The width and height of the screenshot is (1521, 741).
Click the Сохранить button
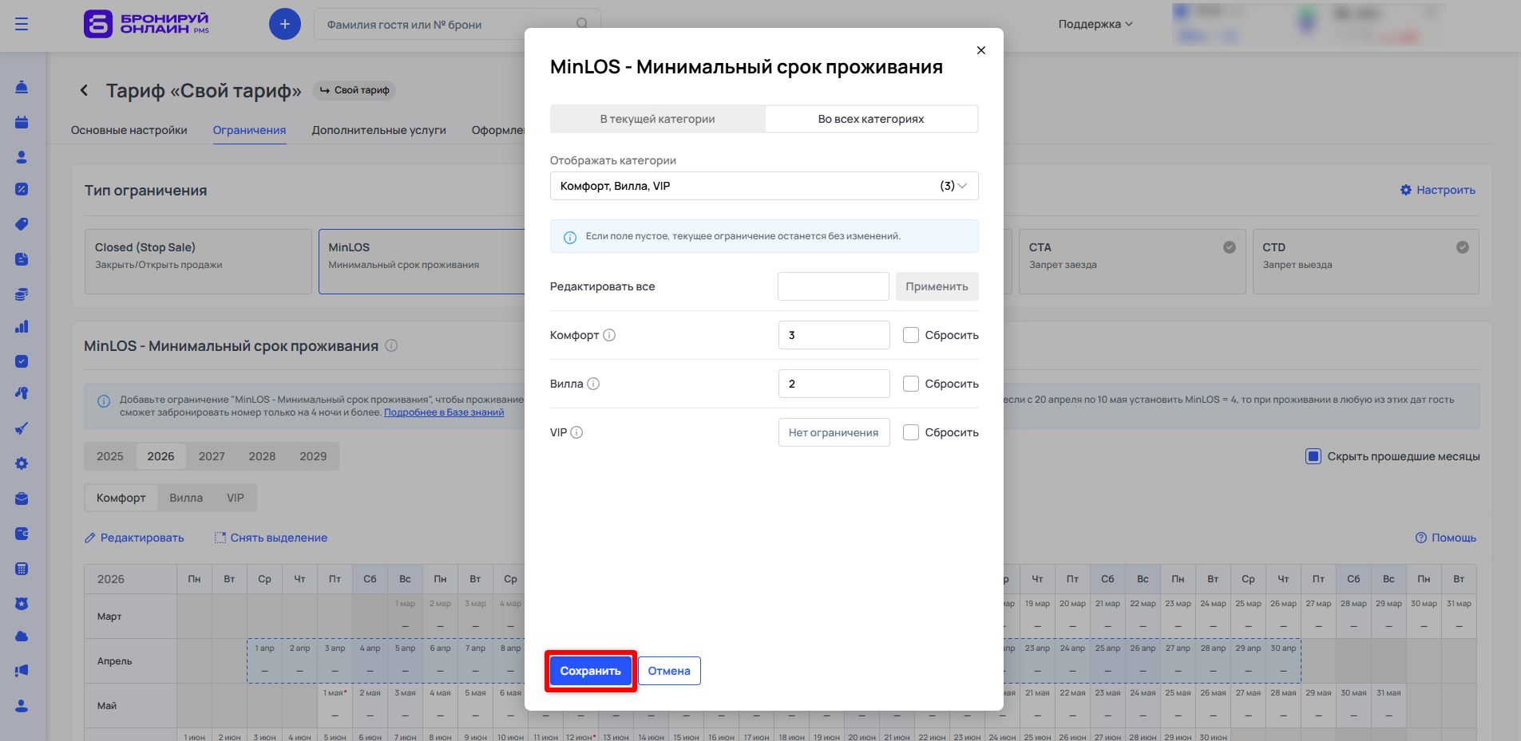[x=590, y=671]
